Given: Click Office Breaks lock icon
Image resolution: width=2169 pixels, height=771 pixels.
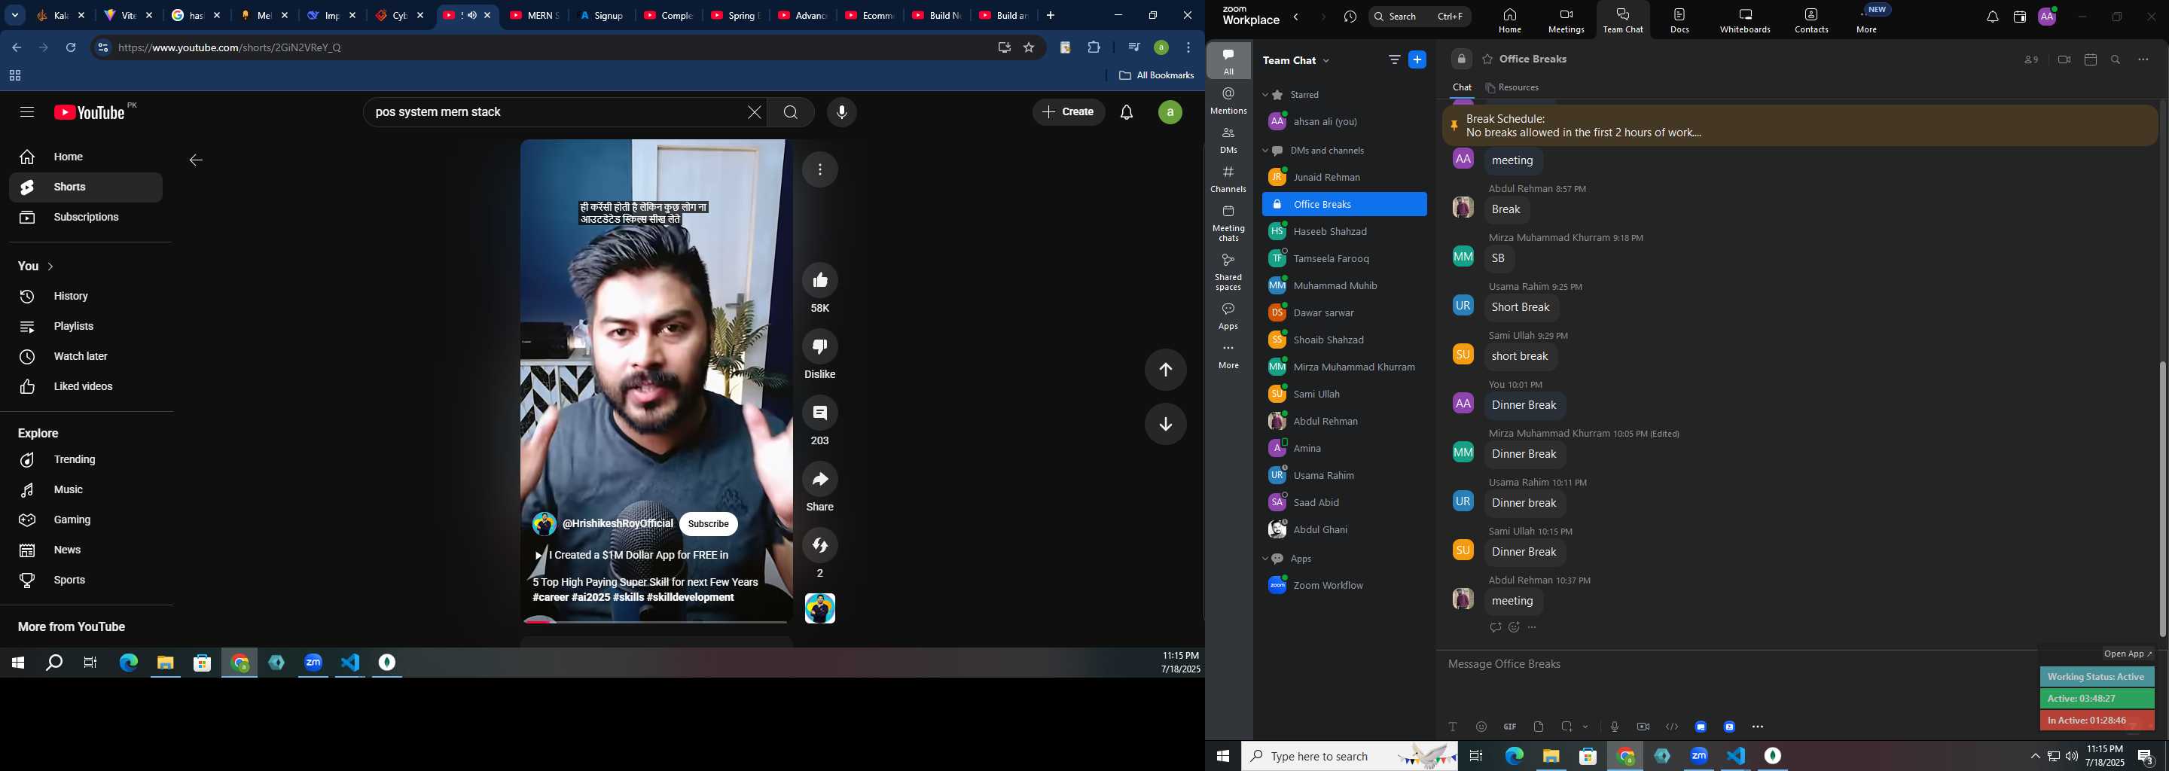Looking at the screenshot, I should tap(1461, 59).
